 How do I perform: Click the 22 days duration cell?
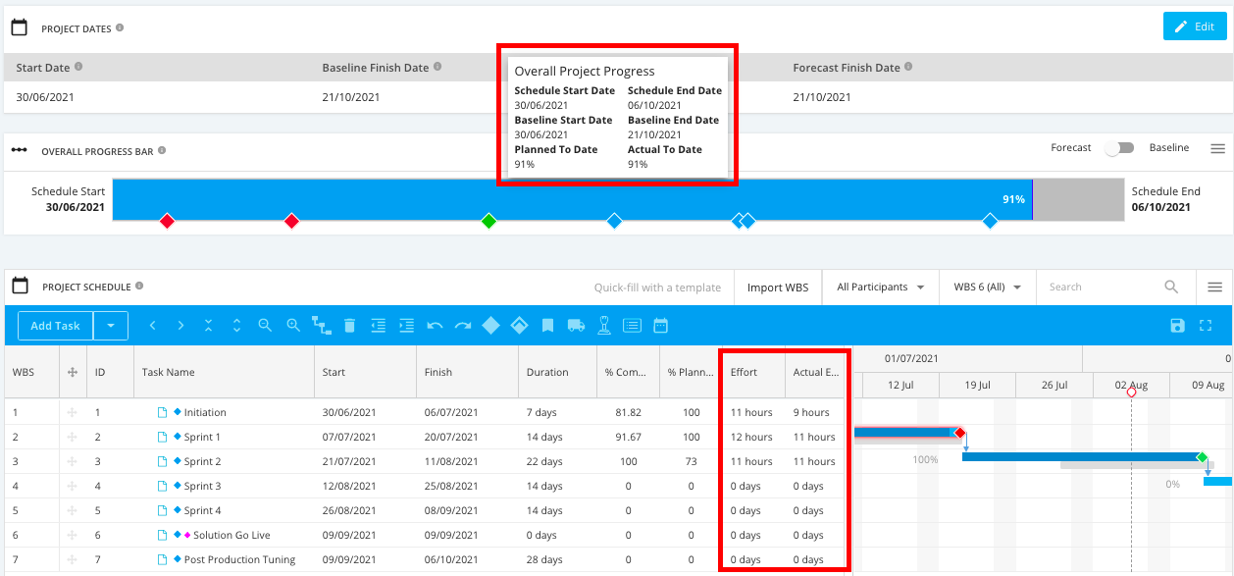(x=557, y=461)
